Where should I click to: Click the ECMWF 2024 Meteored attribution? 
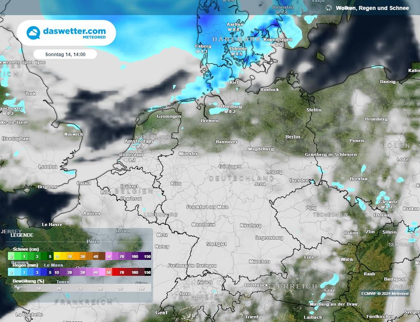tap(385, 294)
